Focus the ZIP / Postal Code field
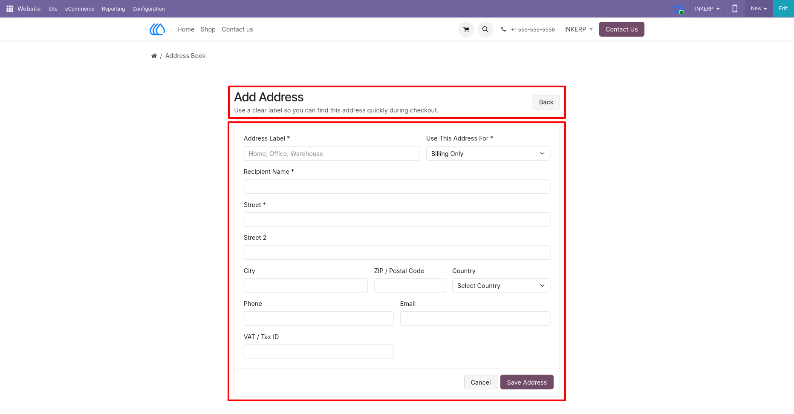 tap(410, 286)
